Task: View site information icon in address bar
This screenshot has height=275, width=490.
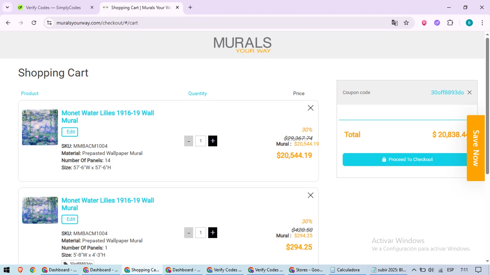Action: pyautogui.click(x=49, y=23)
